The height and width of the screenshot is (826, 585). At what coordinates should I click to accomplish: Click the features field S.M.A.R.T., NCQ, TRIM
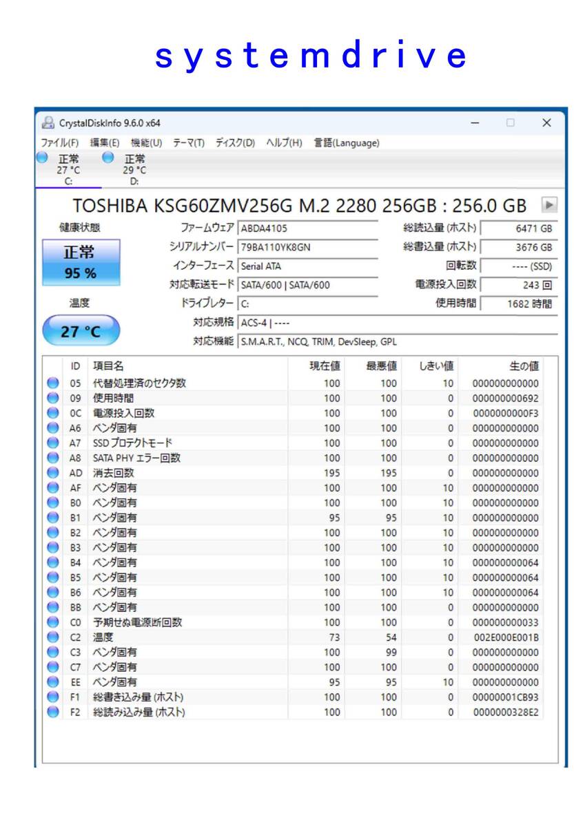pyautogui.click(x=397, y=341)
